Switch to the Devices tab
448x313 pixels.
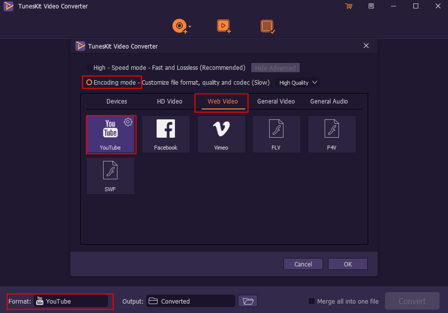116,102
